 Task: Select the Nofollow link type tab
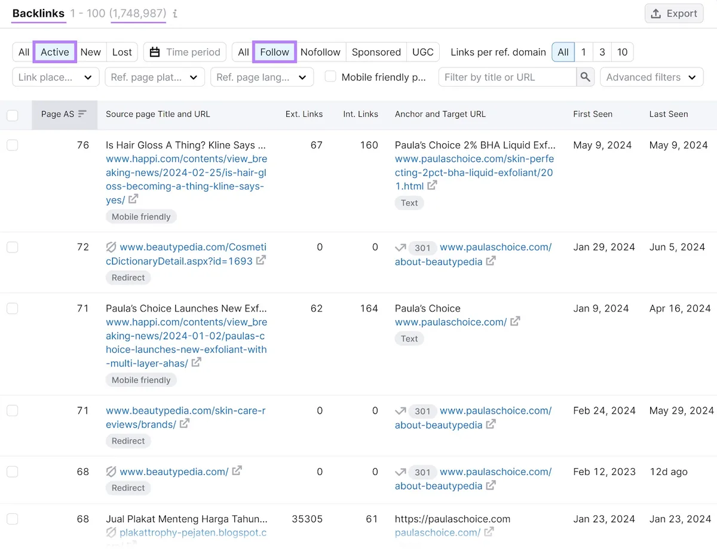[320, 52]
